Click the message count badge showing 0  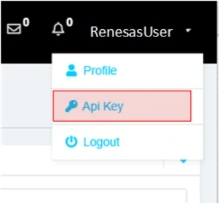26,23
